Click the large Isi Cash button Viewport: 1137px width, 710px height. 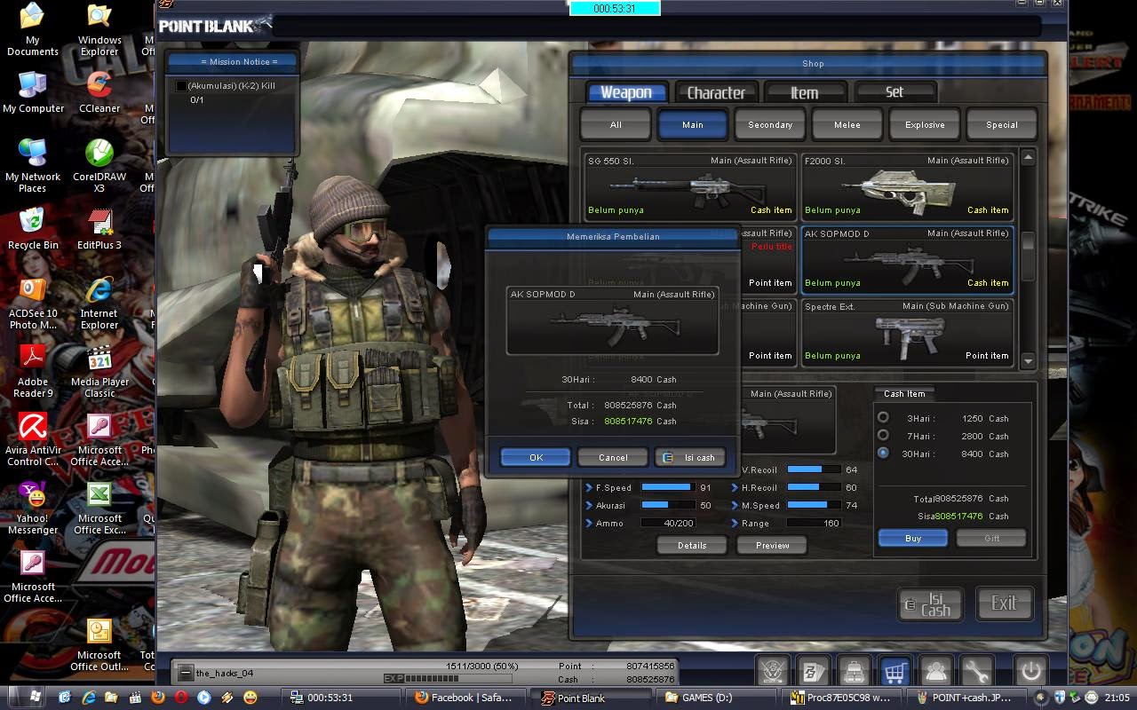[930, 604]
